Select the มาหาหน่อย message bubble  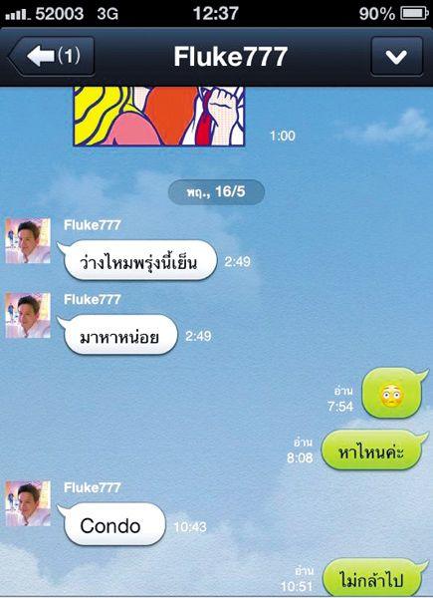tap(117, 336)
